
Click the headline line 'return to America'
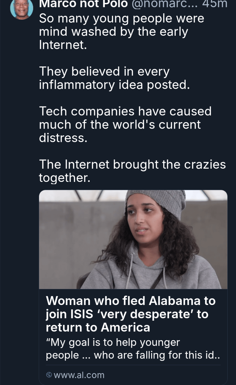tap(98, 327)
